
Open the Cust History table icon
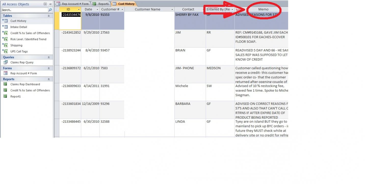[x=5, y=21]
